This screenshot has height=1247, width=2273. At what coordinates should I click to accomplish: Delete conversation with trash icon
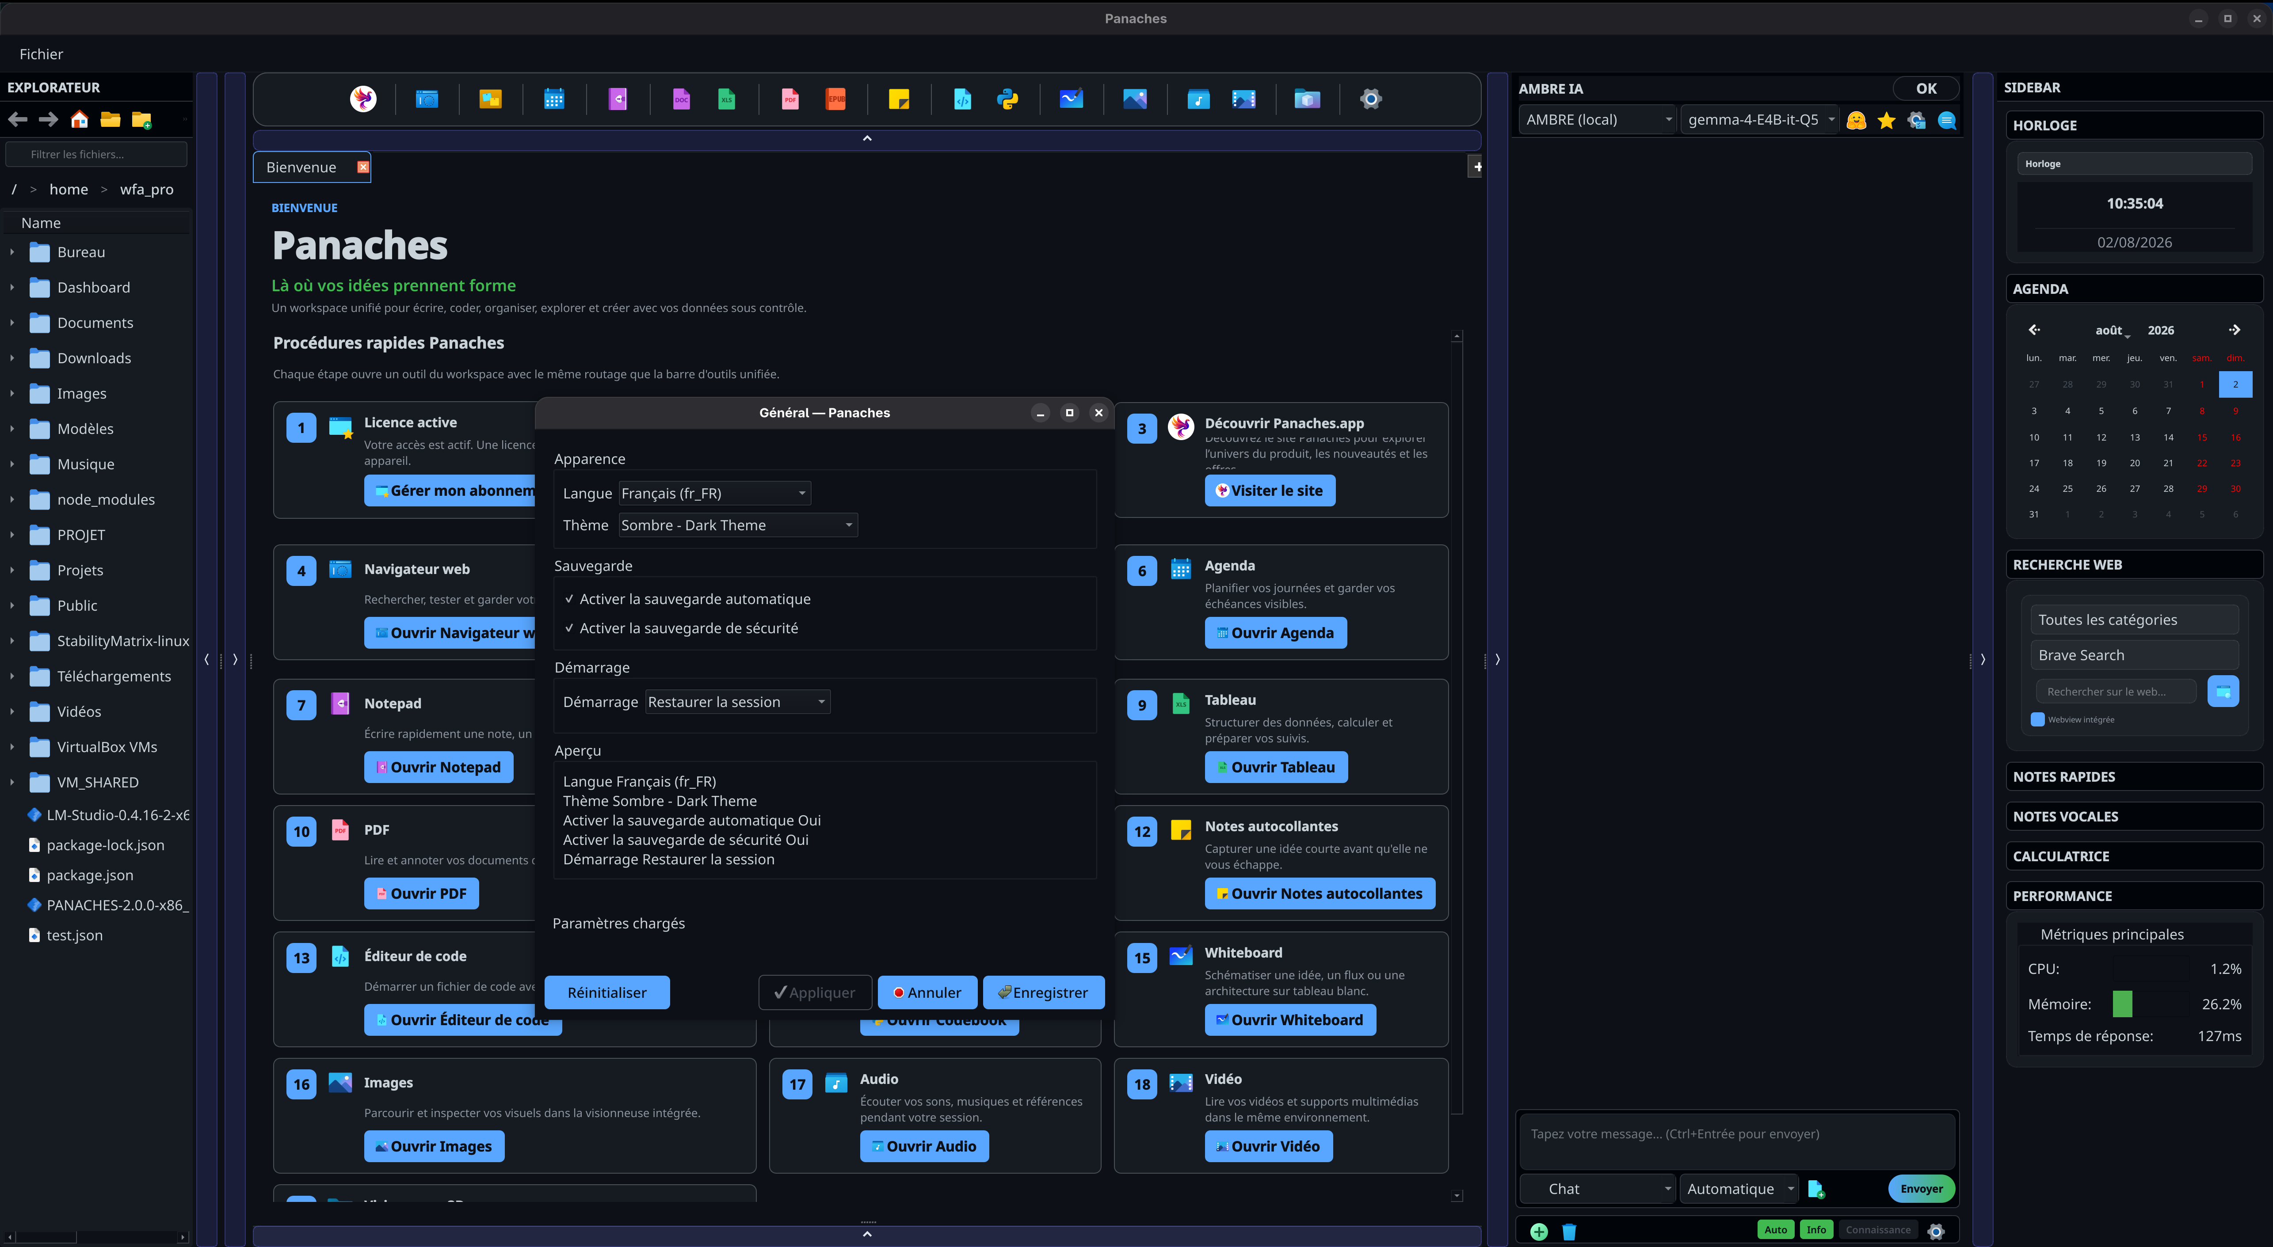click(1569, 1231)
